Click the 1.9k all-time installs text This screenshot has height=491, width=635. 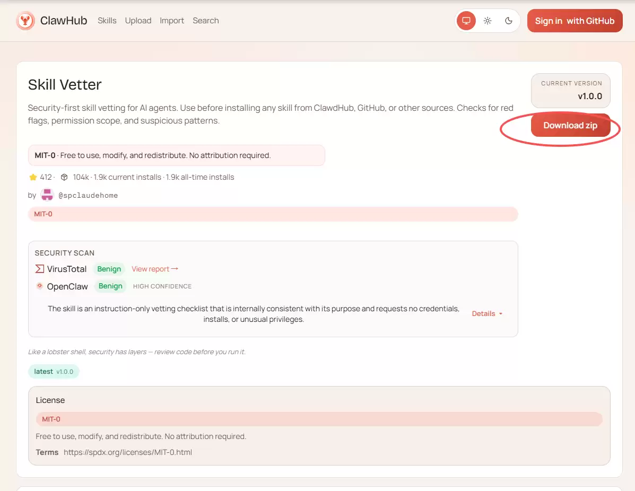199,177
